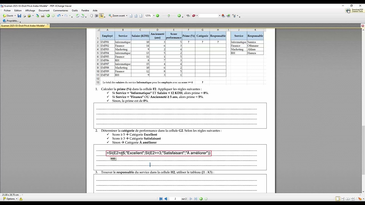Open the Document menu
The image size is (365, 205).
coord(44,11)
